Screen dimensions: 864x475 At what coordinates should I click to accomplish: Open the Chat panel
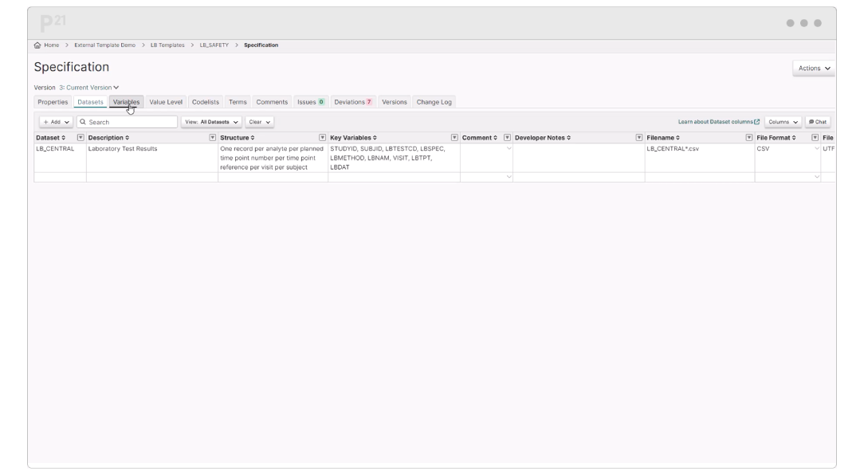(x=818, y=122)
